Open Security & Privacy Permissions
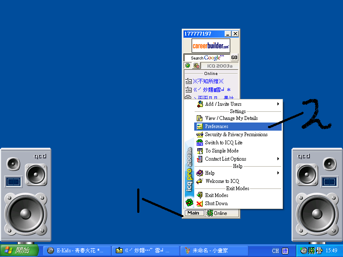343x257 pixels. coord(238,134)
